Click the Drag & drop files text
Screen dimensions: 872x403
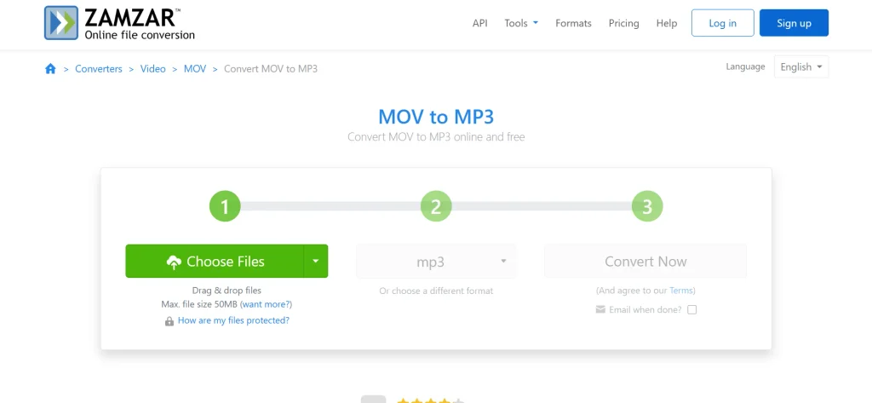[x=227, y=291]
